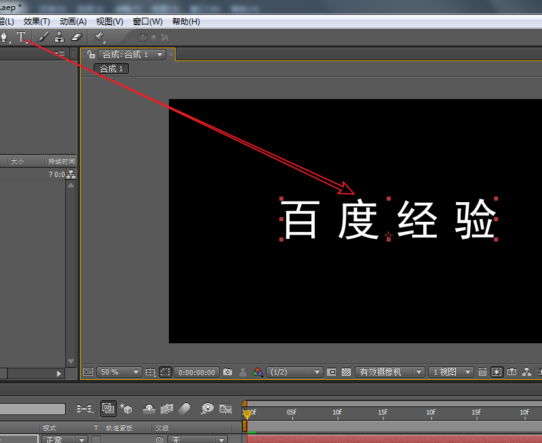Toggle pixel aspect ratio correction

482,372
